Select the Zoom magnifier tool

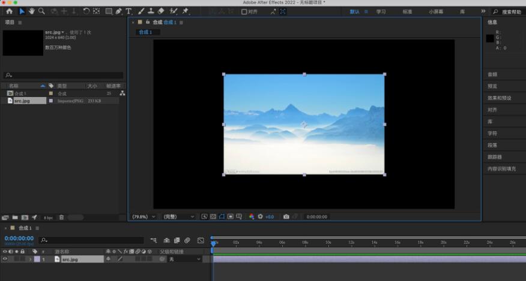pyautogui.click(x=41, y=11)
